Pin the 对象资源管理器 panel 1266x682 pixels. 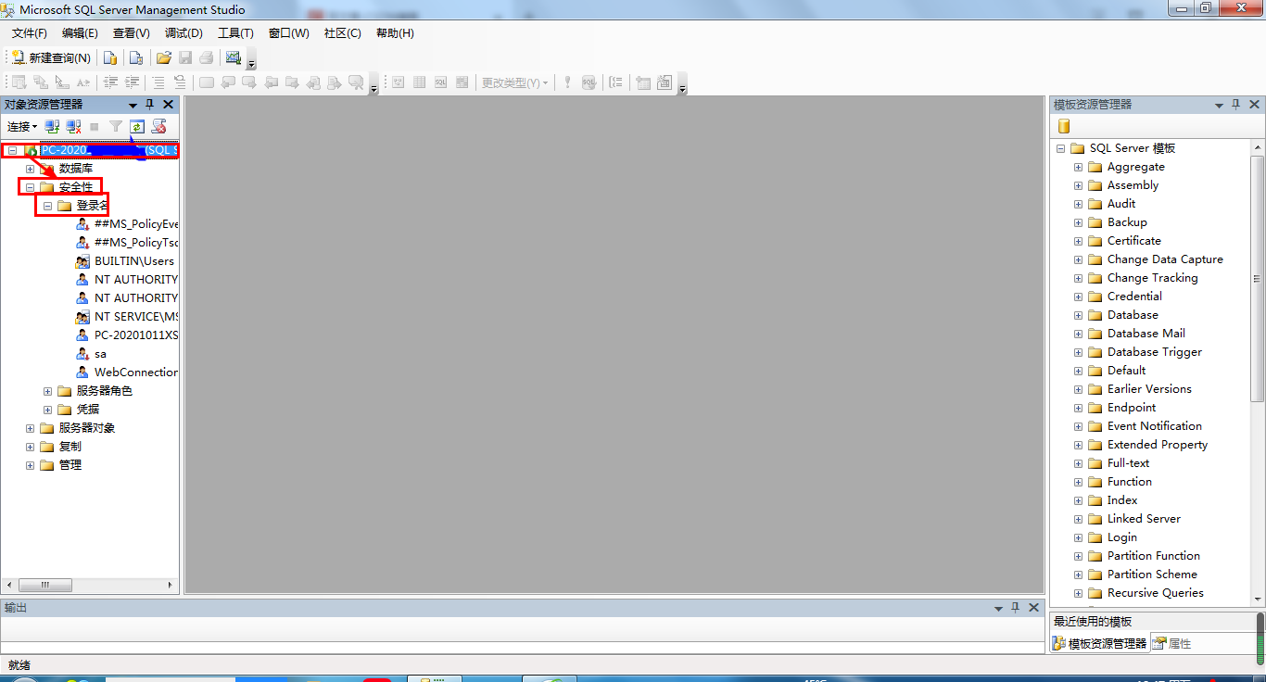click(x=150, y=105)
